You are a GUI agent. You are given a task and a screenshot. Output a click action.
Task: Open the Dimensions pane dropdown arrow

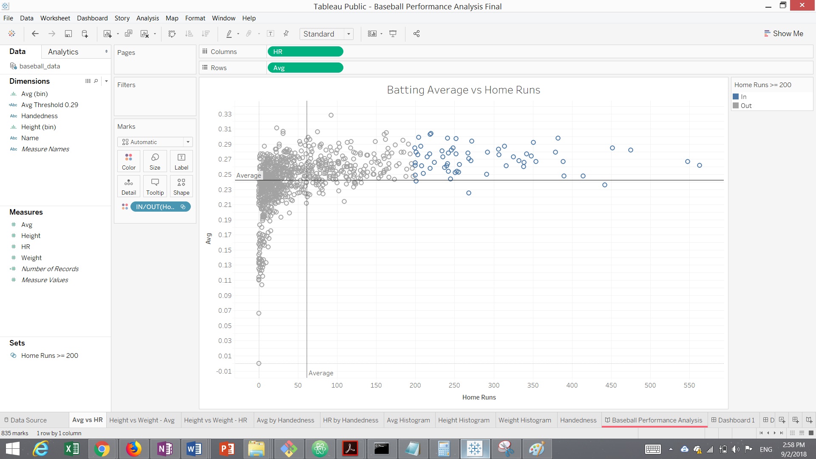(106, 81)
